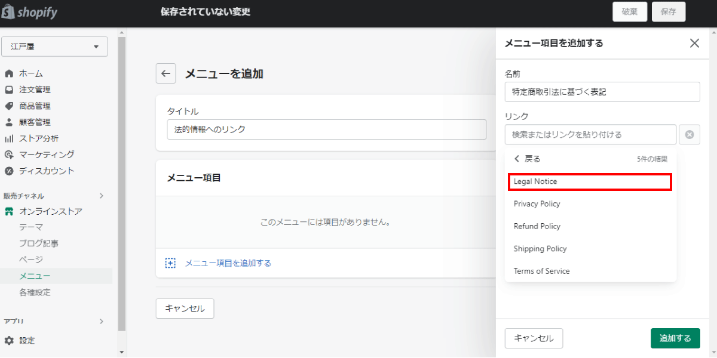This screenshot has height=358, width=717.
Task: Select オンラインストア in the sidebar
Action: click(x=51, y=211)
